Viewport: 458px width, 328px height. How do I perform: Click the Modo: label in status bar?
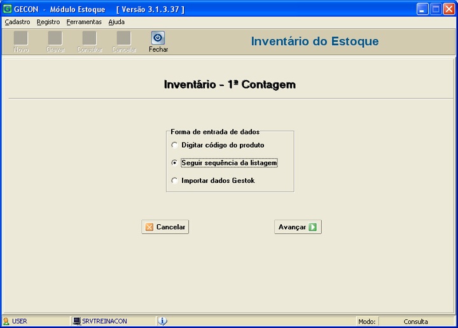tap(367, 322)
